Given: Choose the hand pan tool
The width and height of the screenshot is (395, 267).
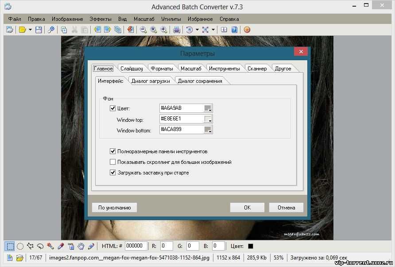Looking at the screenshot, I should click(x=81, y=246).
